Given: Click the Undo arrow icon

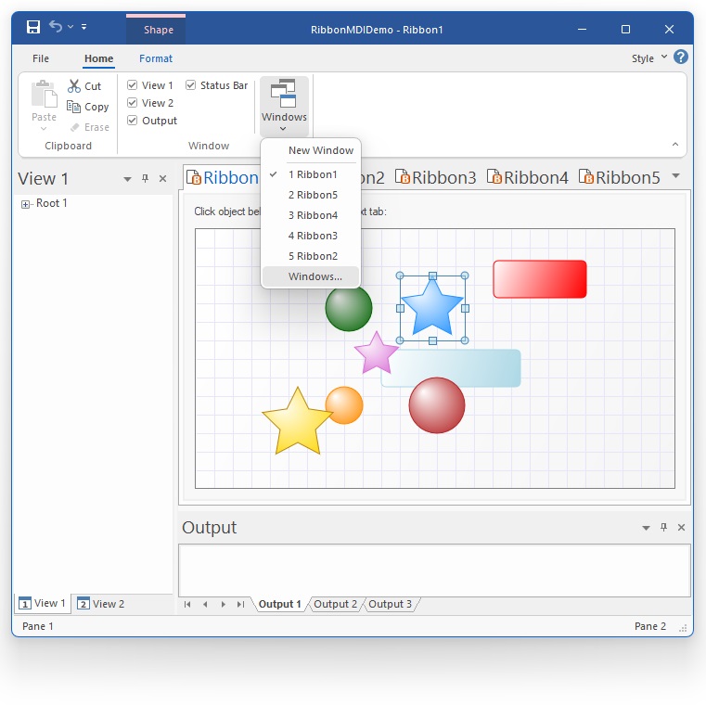Looking at the screenshot, I should click(57, 28).
